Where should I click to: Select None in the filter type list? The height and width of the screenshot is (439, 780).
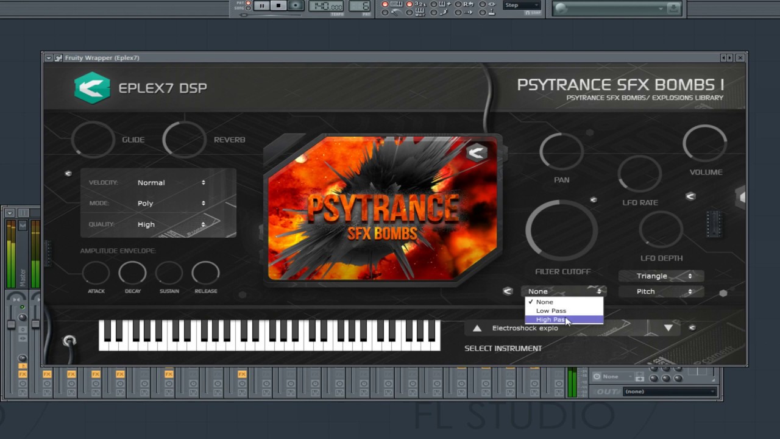click(x=564, y=302)
